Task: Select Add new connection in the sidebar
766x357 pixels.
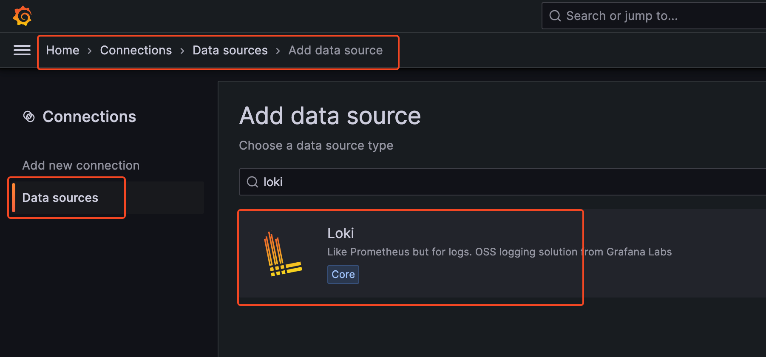Action: (81, 165)
